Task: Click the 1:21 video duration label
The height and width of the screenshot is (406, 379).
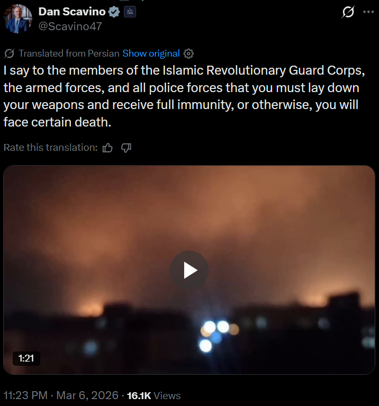Action: tap(26, 358)
